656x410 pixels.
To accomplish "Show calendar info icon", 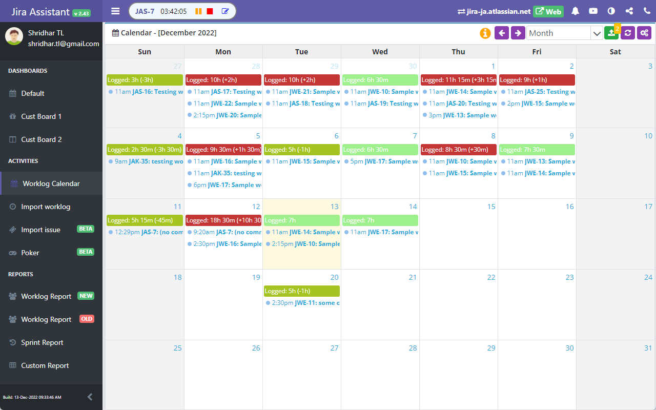I will (485, 33).
